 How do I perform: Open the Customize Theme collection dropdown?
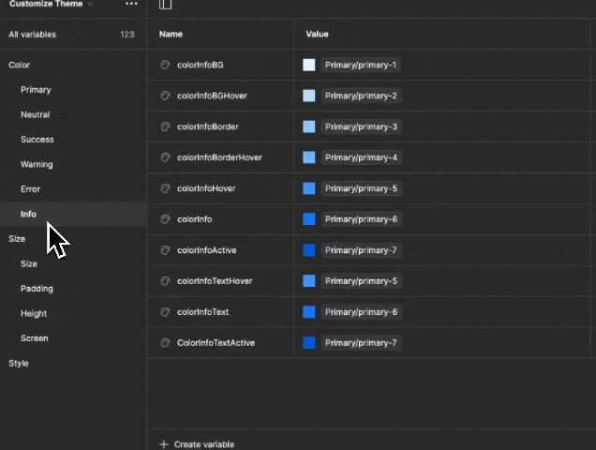pos(51,4)
